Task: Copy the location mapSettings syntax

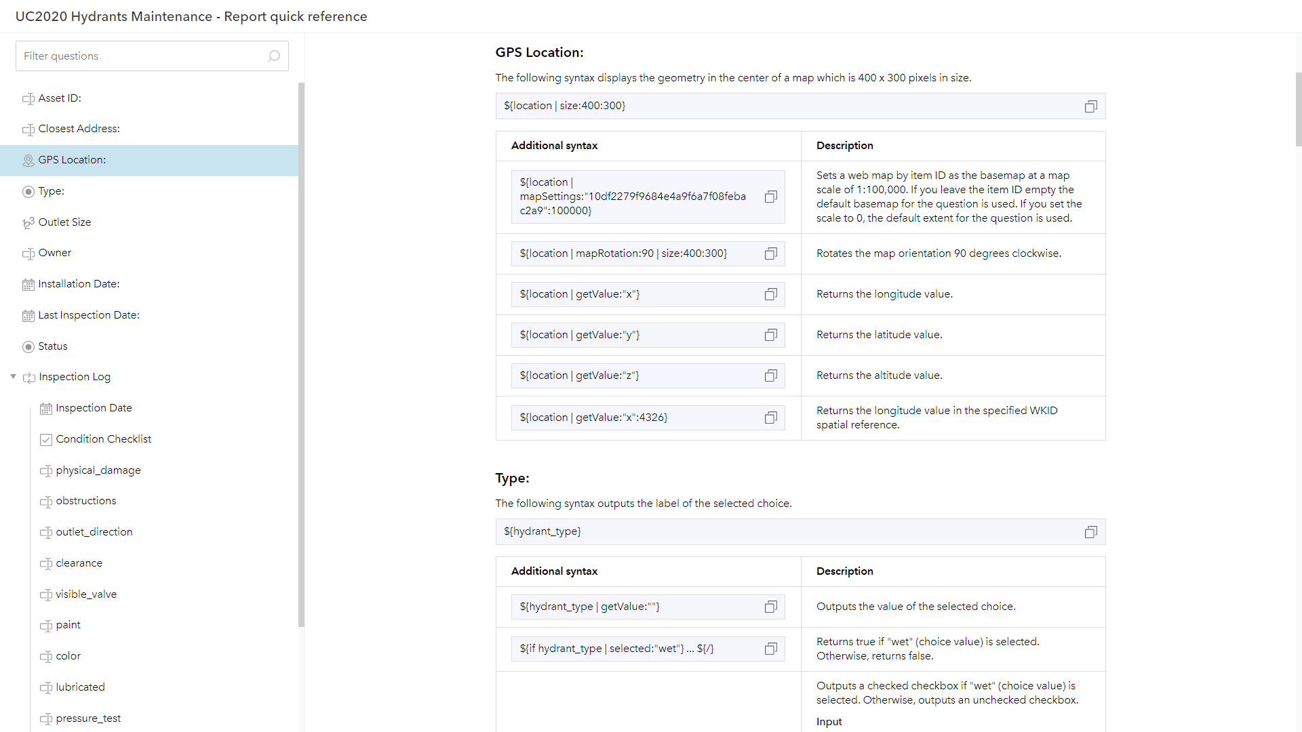Action: click(x=771, y=197)
